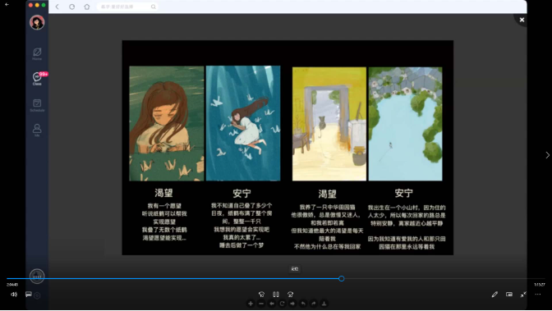Viewport: 552px width, 311px height.
Task: Open the Schedule calendar in sidebar
Action: click(37, 105)
